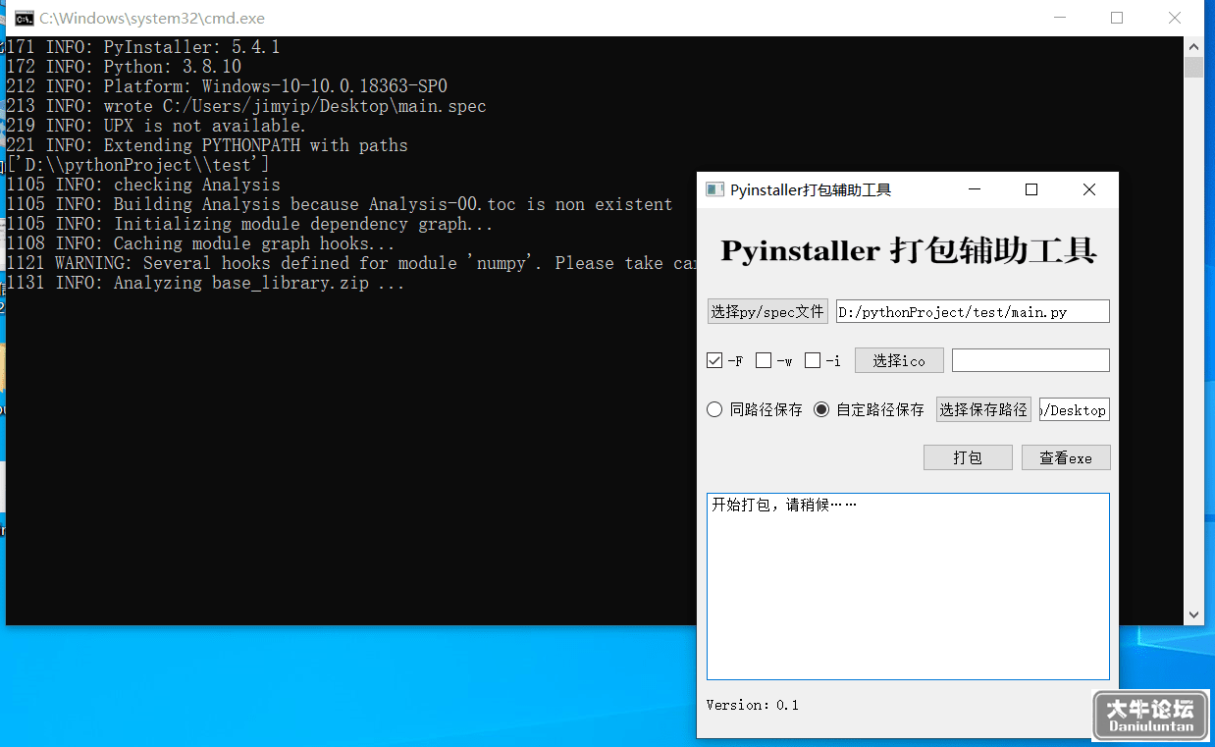Click the 'Initializing module dependency graph' line

point(249,224)
